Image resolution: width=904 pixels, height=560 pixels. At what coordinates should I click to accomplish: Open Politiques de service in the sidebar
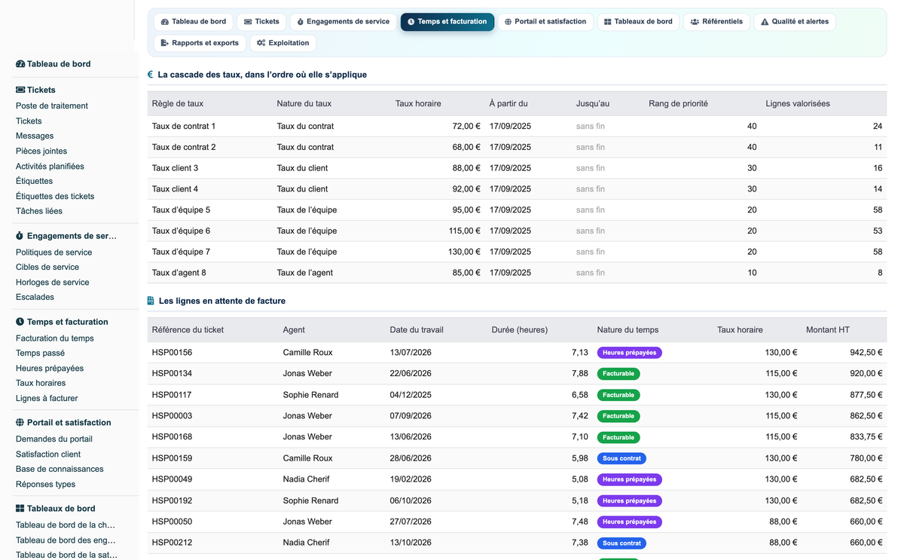tap(53, 252)
